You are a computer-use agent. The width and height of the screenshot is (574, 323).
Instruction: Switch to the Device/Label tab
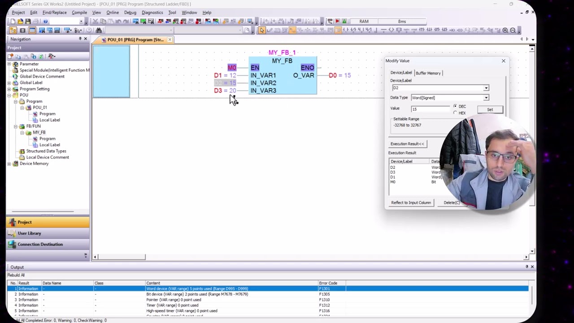[401, 73]
